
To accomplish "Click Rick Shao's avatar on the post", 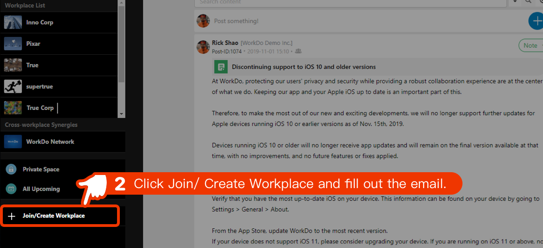I will click(203, 47).
